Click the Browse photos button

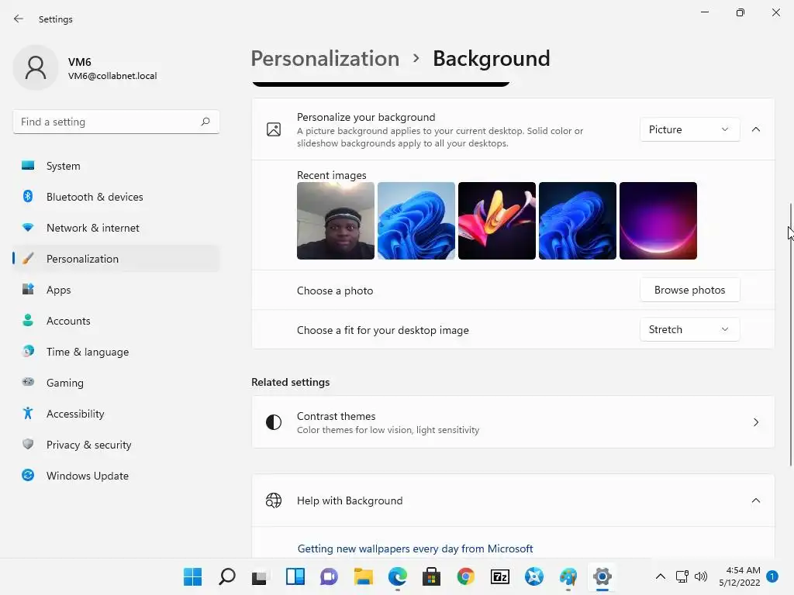[x=689, y=290]
